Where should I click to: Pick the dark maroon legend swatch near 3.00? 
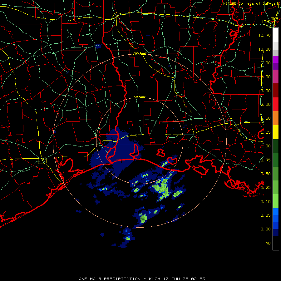[x=276, y=91]
